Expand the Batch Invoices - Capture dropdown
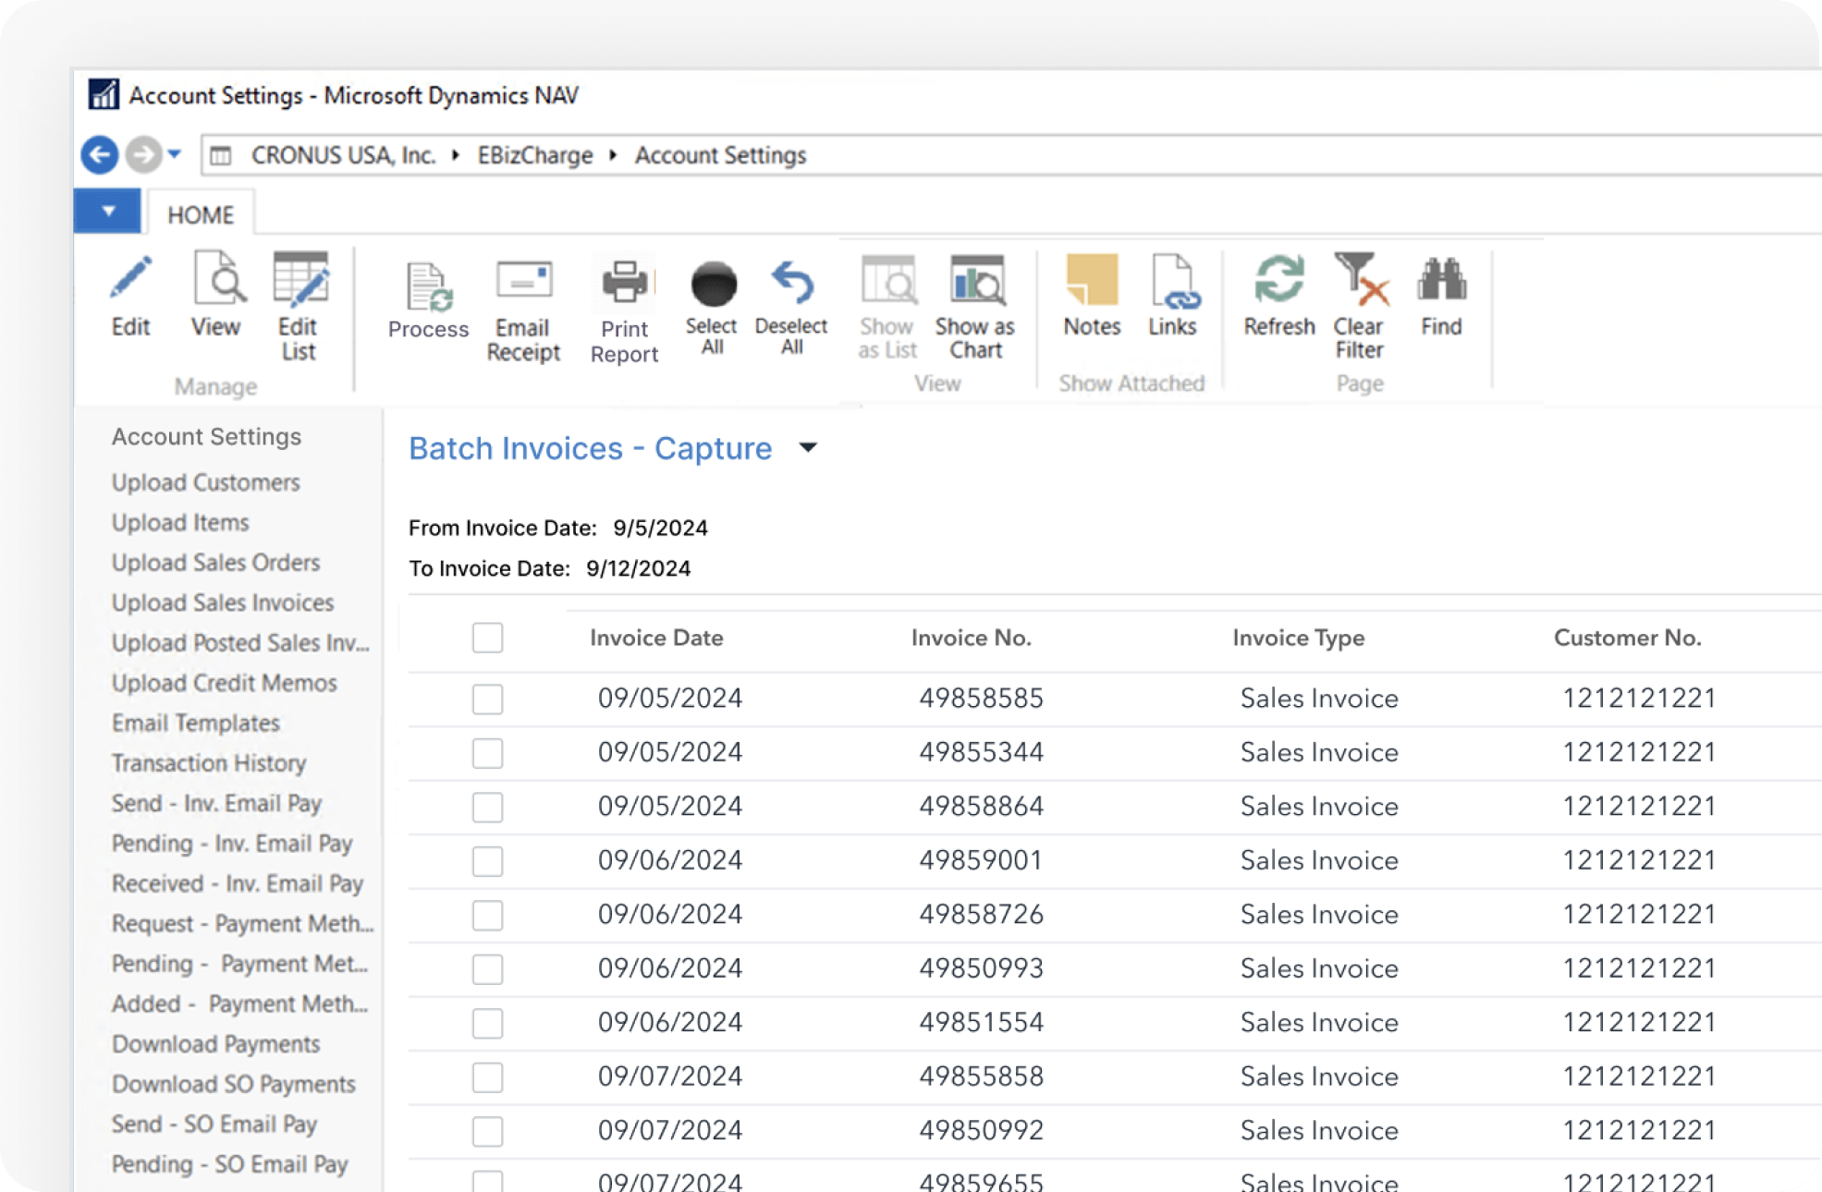1822x1192 pixels. tap(808, 448)
